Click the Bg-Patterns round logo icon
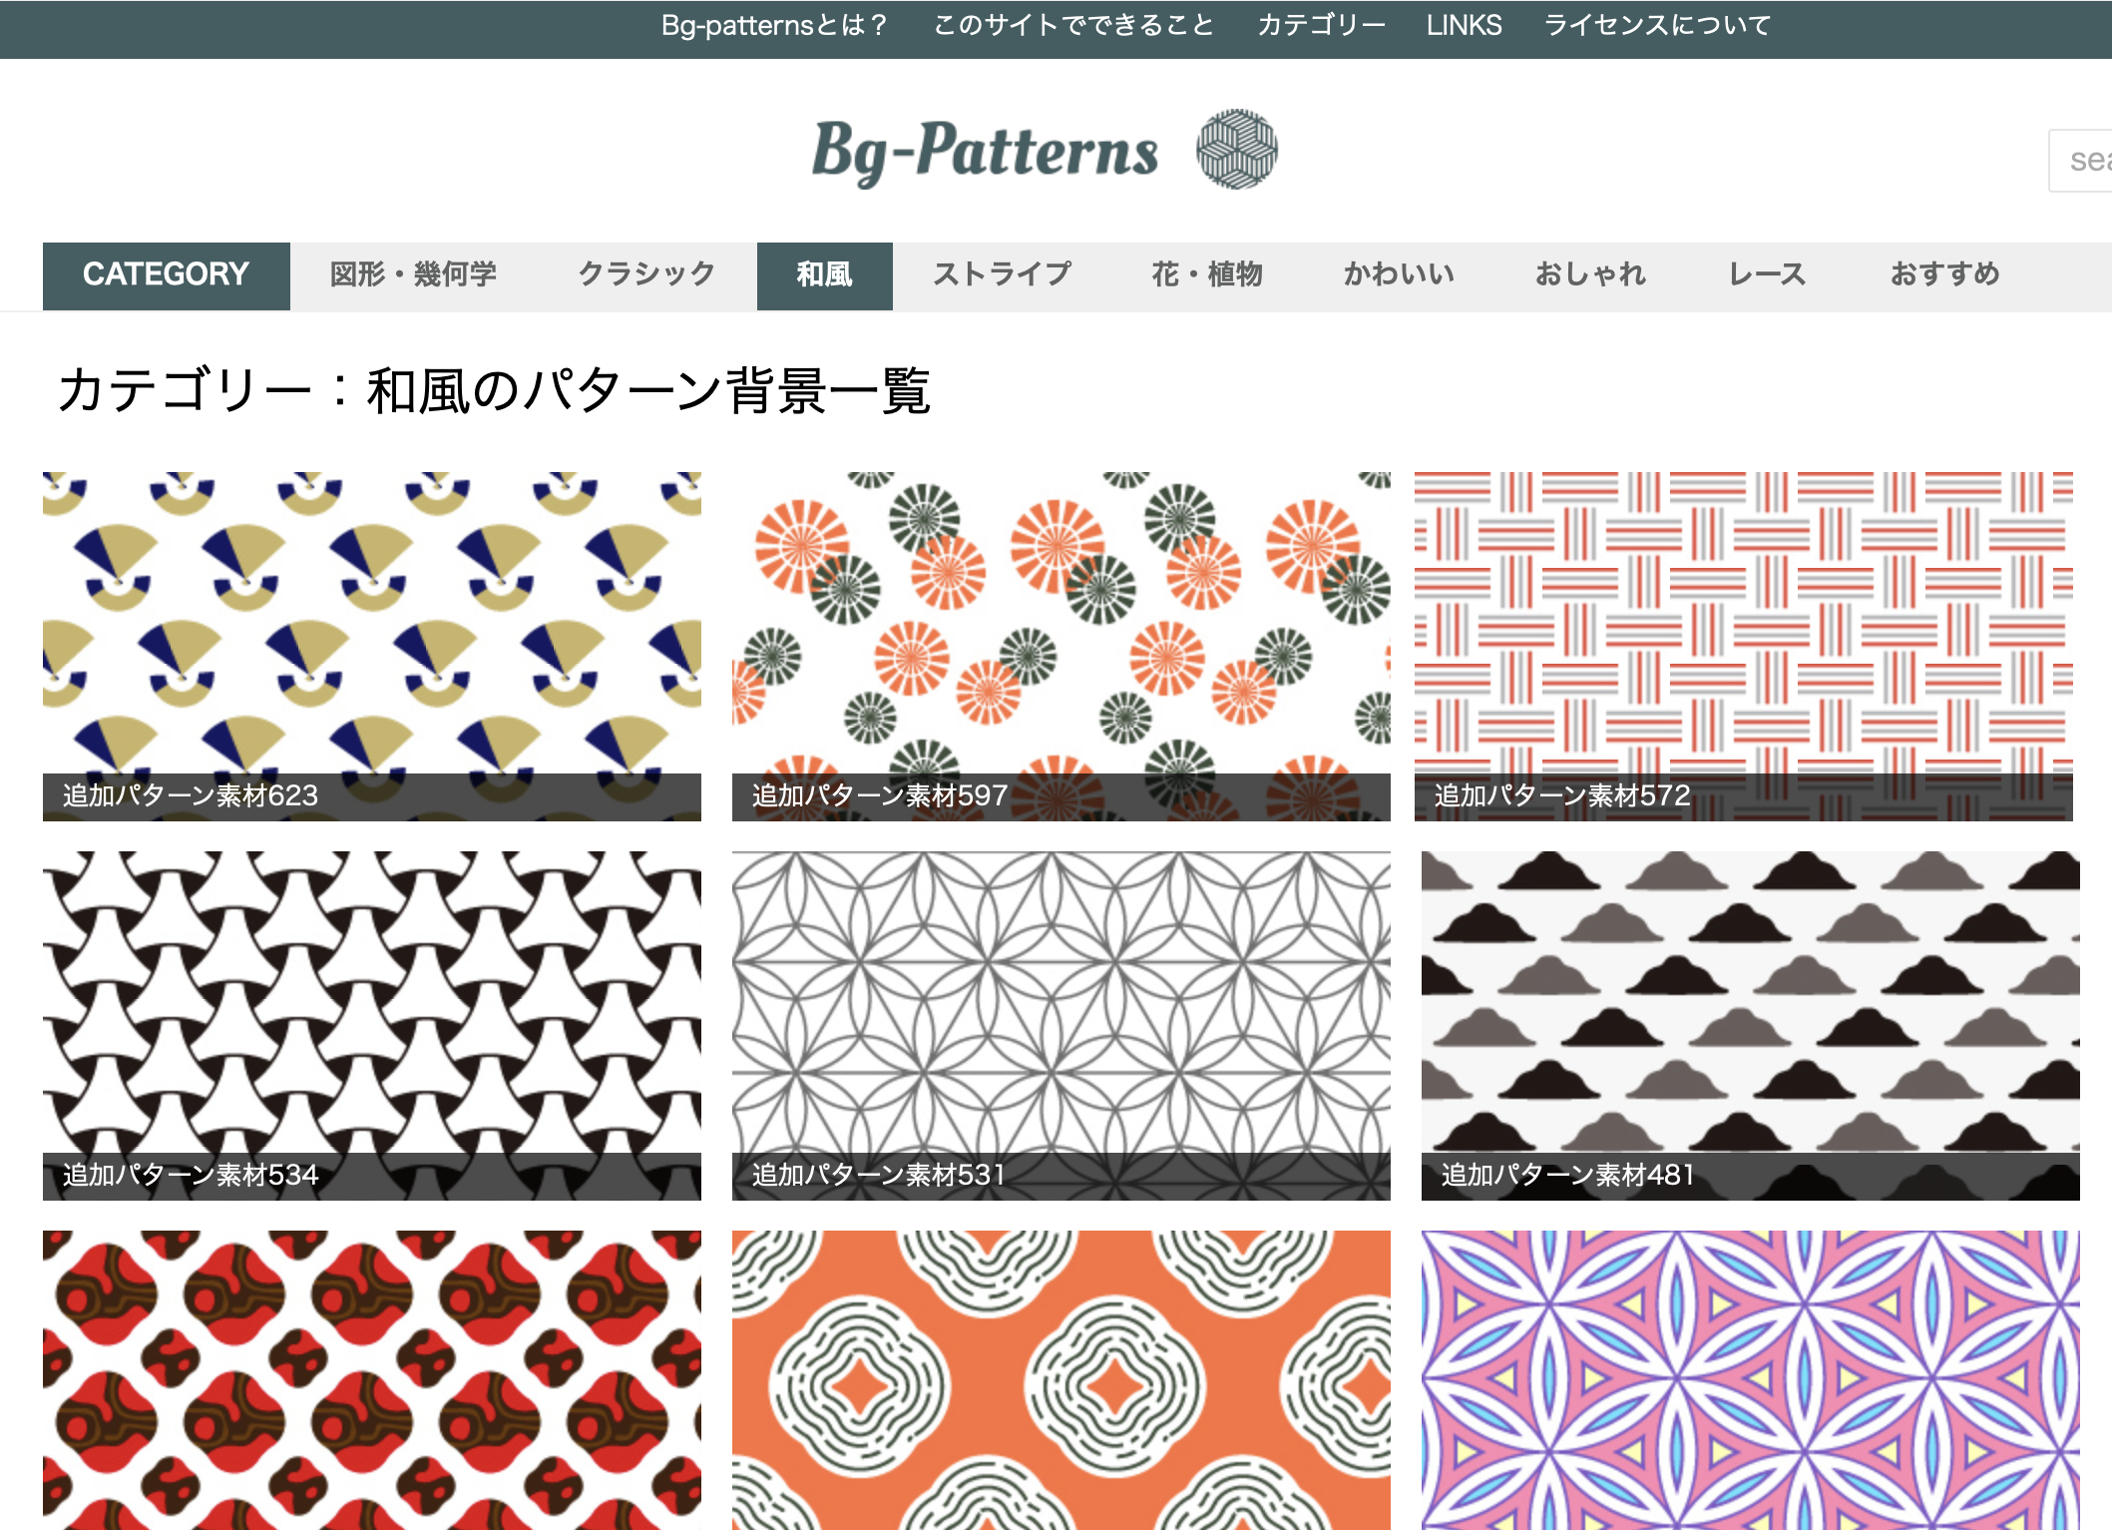 click(x=1237, y=150)
